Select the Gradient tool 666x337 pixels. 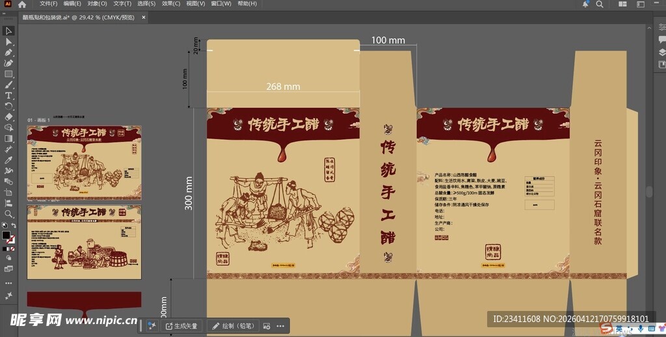click(x=8, y=139)
